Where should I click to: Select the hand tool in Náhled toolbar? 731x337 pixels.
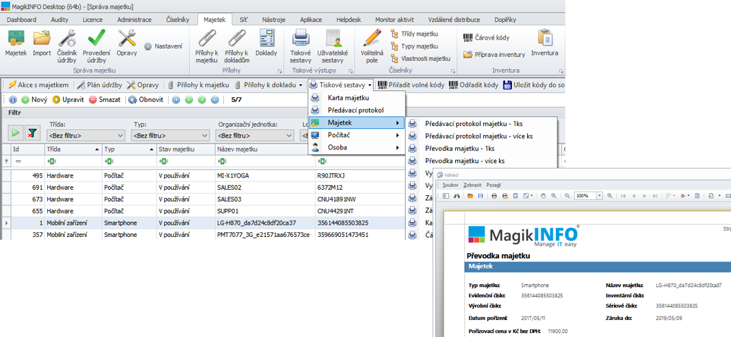(543, 196)
